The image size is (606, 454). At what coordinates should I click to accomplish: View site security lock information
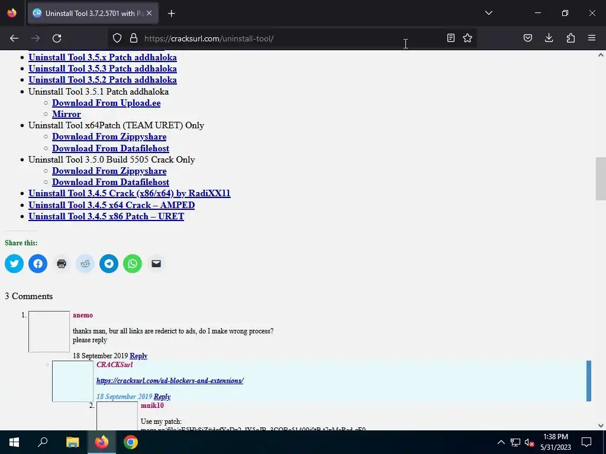pyautogui.click(x=134, y=38)
